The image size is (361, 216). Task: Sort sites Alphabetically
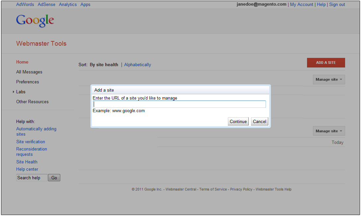click(x=138, y=65)
